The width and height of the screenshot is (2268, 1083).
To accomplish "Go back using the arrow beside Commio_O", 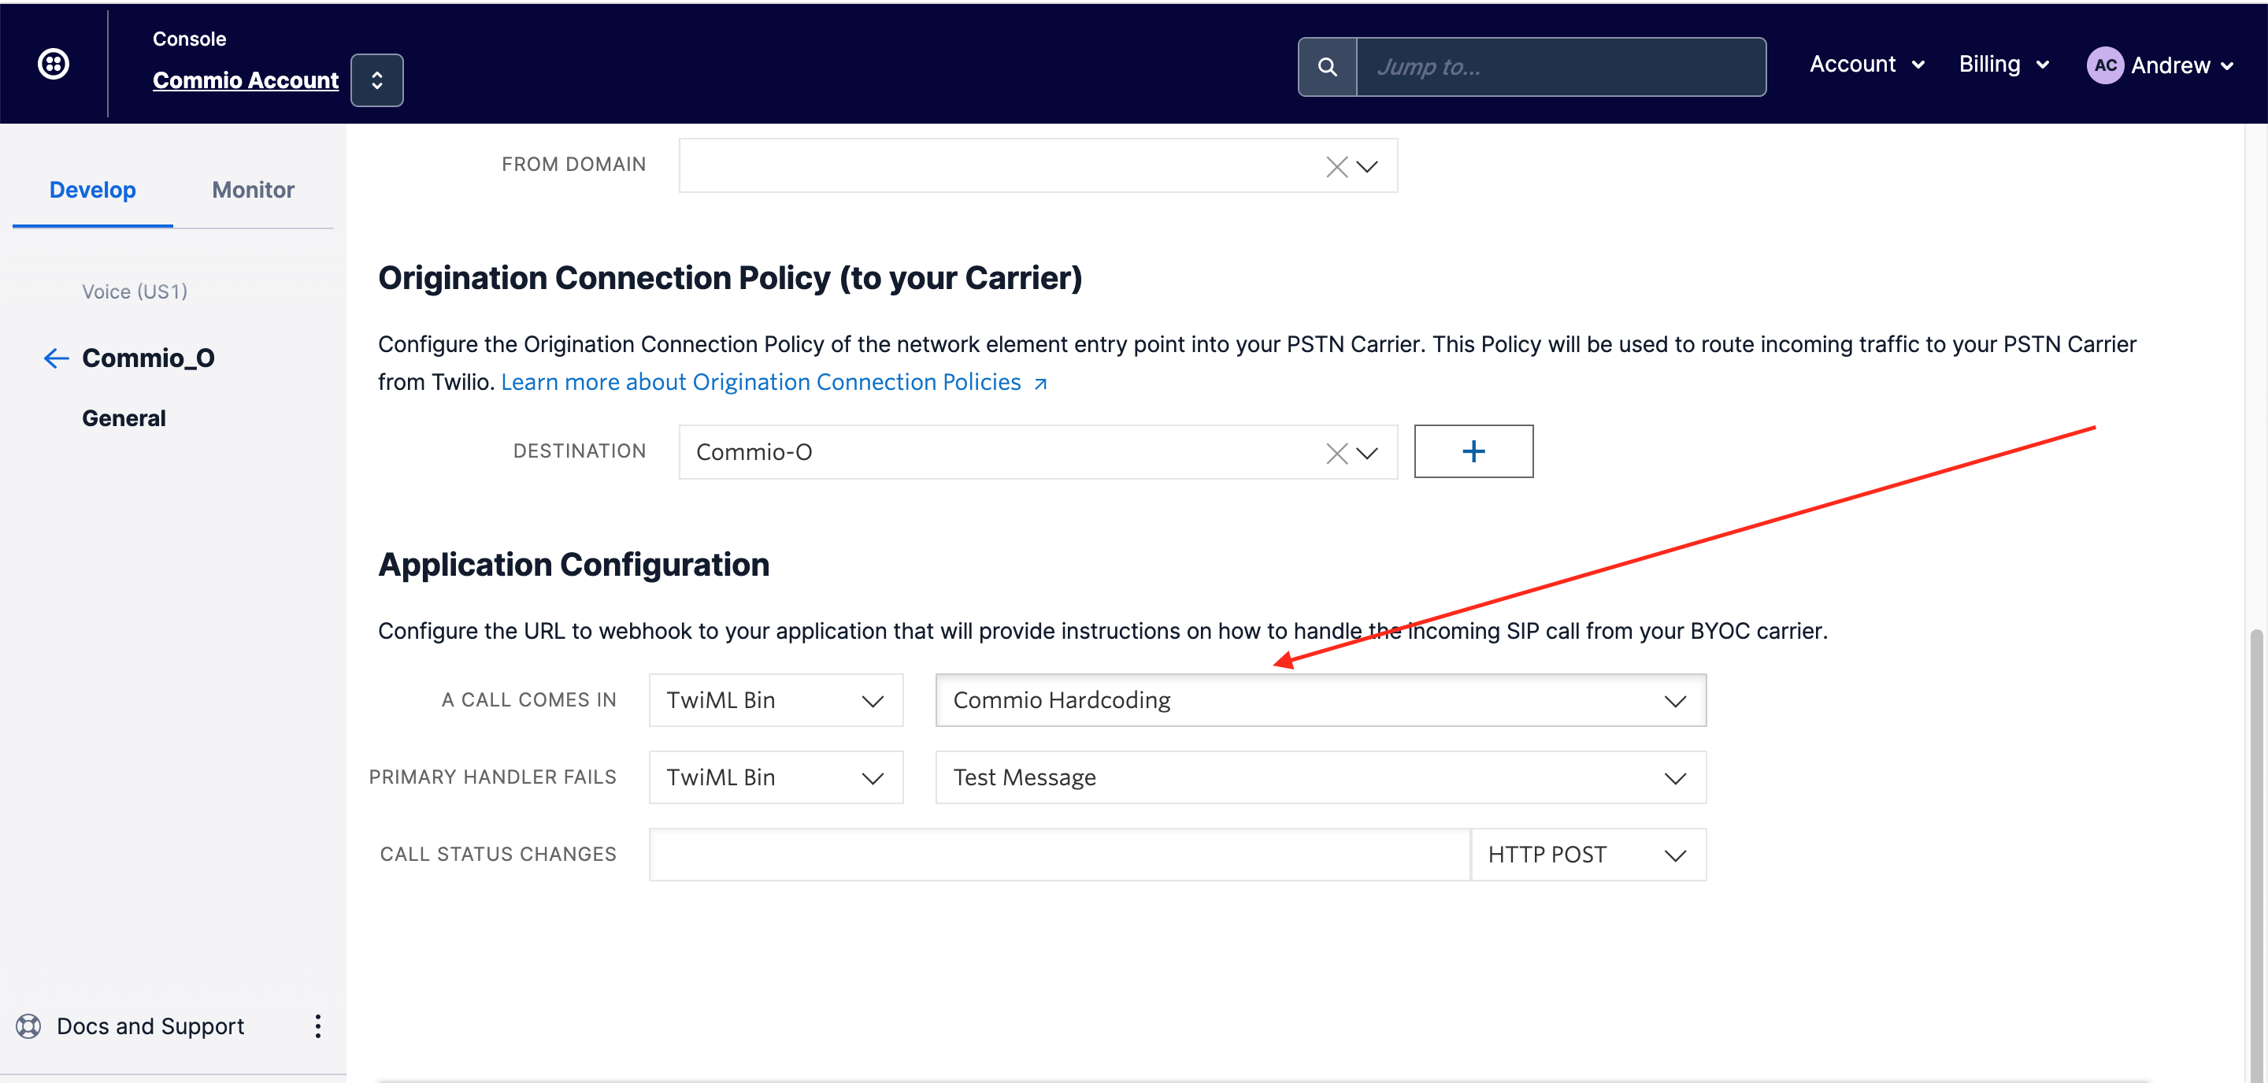I will (x=57, y=358).
